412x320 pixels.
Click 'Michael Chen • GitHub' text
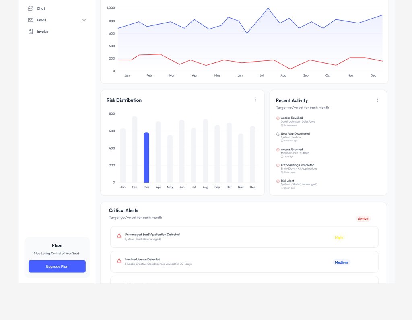(x=295, y=153)
